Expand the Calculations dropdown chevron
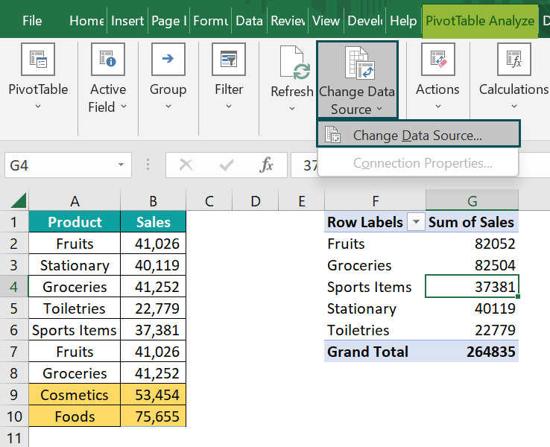Viewport: 550px width, 447px height. point(514,106)
